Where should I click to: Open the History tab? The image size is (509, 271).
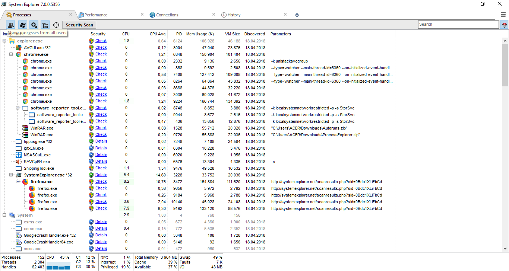(x=234, y=15)
